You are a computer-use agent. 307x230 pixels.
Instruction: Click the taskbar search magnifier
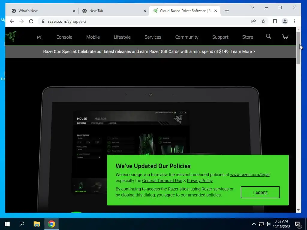pyautogui.click(x=22, y=224)
